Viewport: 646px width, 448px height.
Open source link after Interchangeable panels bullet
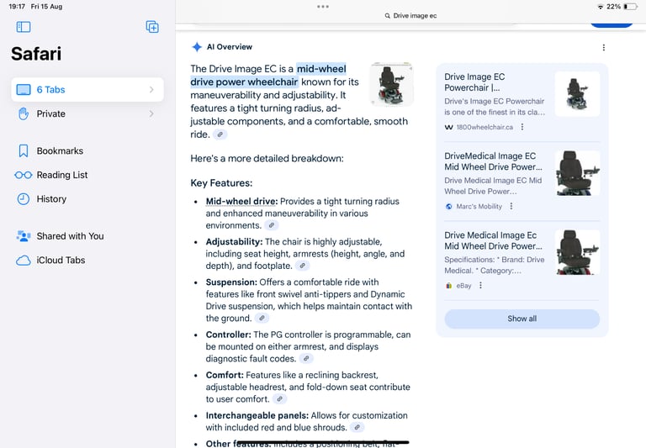click(x=357, y=428)
